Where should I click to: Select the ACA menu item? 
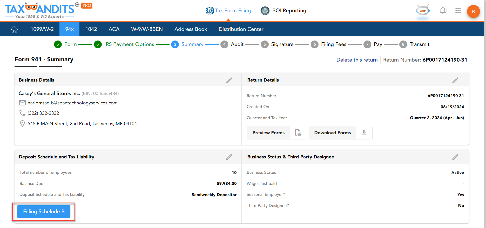[114, 29]
